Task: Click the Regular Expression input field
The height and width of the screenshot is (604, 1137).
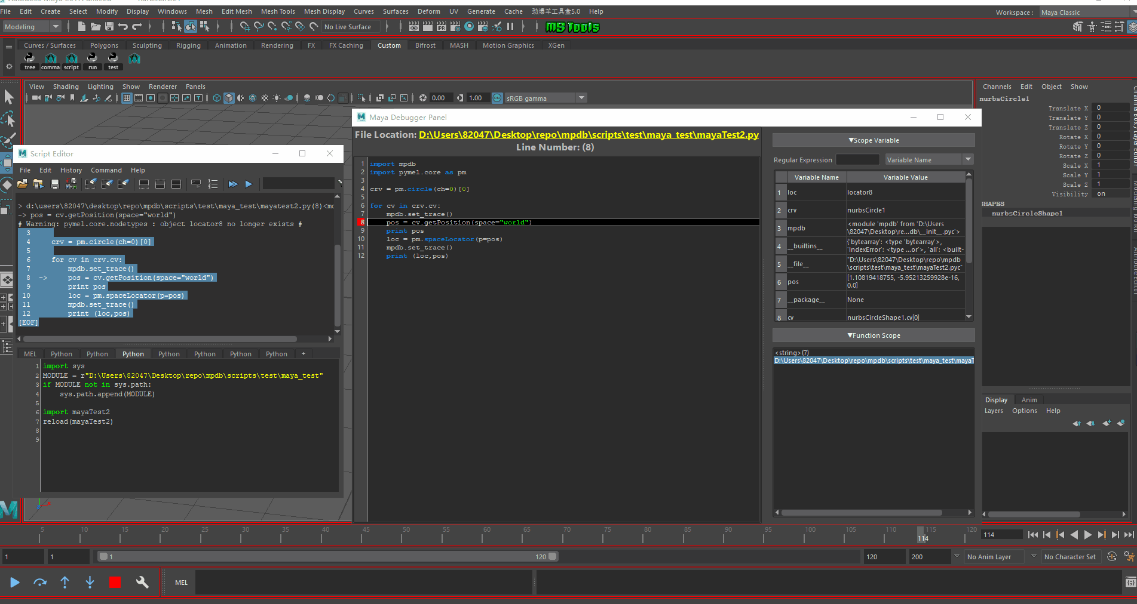Action: [x=857, y=159]
